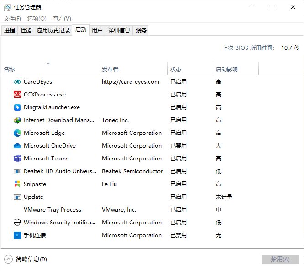Click the 禁用(A) button
Viewport: 304px width, 271px height.
tap(280, 260)
